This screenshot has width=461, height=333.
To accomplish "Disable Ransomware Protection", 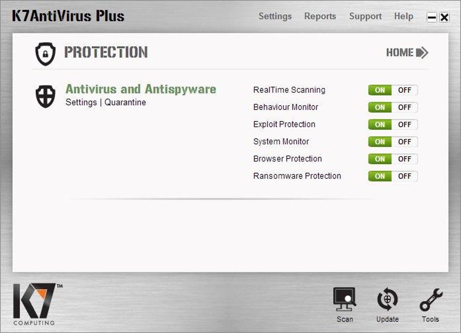I will pyautogui.click(x=405, y=176).
